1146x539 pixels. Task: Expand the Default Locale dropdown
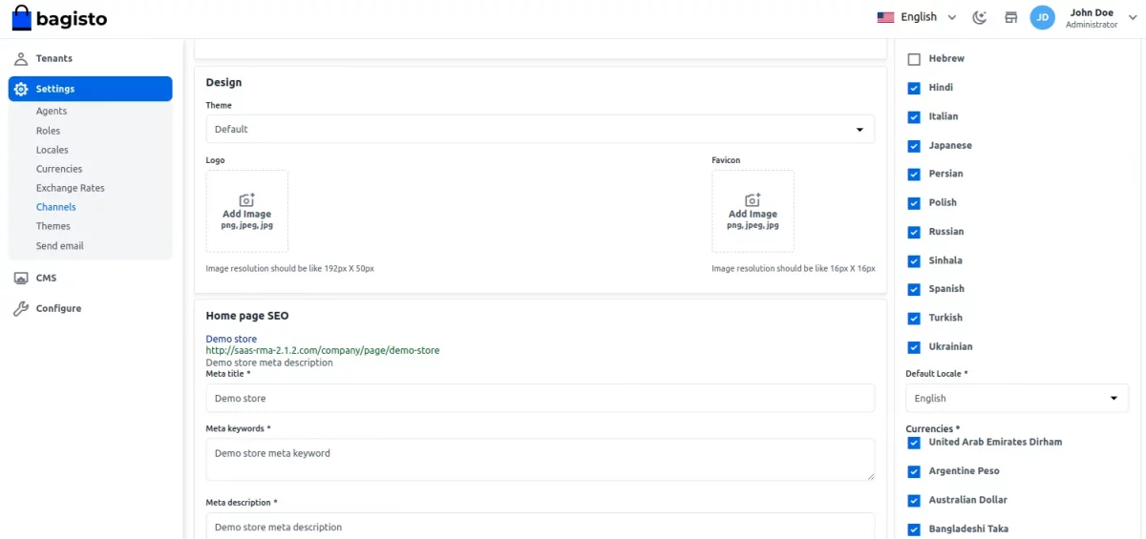coord(1016,399)
